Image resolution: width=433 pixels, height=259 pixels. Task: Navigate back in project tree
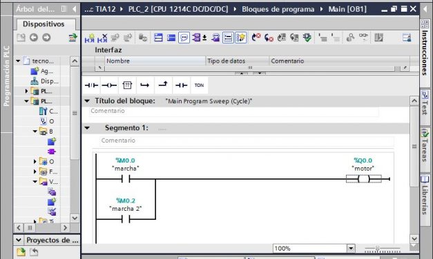(x=34, y=37)
